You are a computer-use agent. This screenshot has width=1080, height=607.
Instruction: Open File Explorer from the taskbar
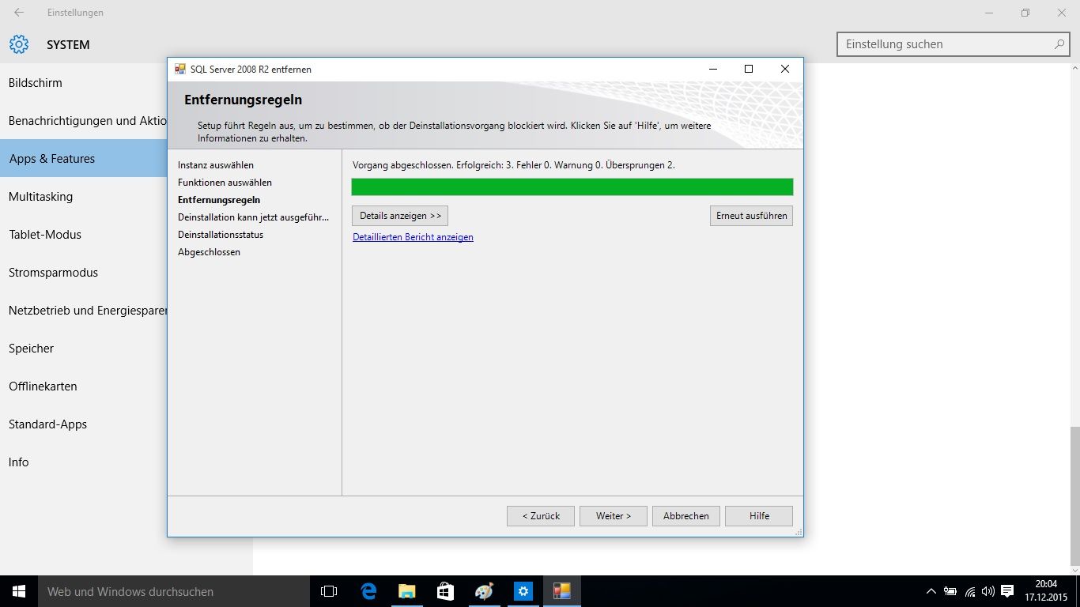pyautogui.click(x=406, y=591)
